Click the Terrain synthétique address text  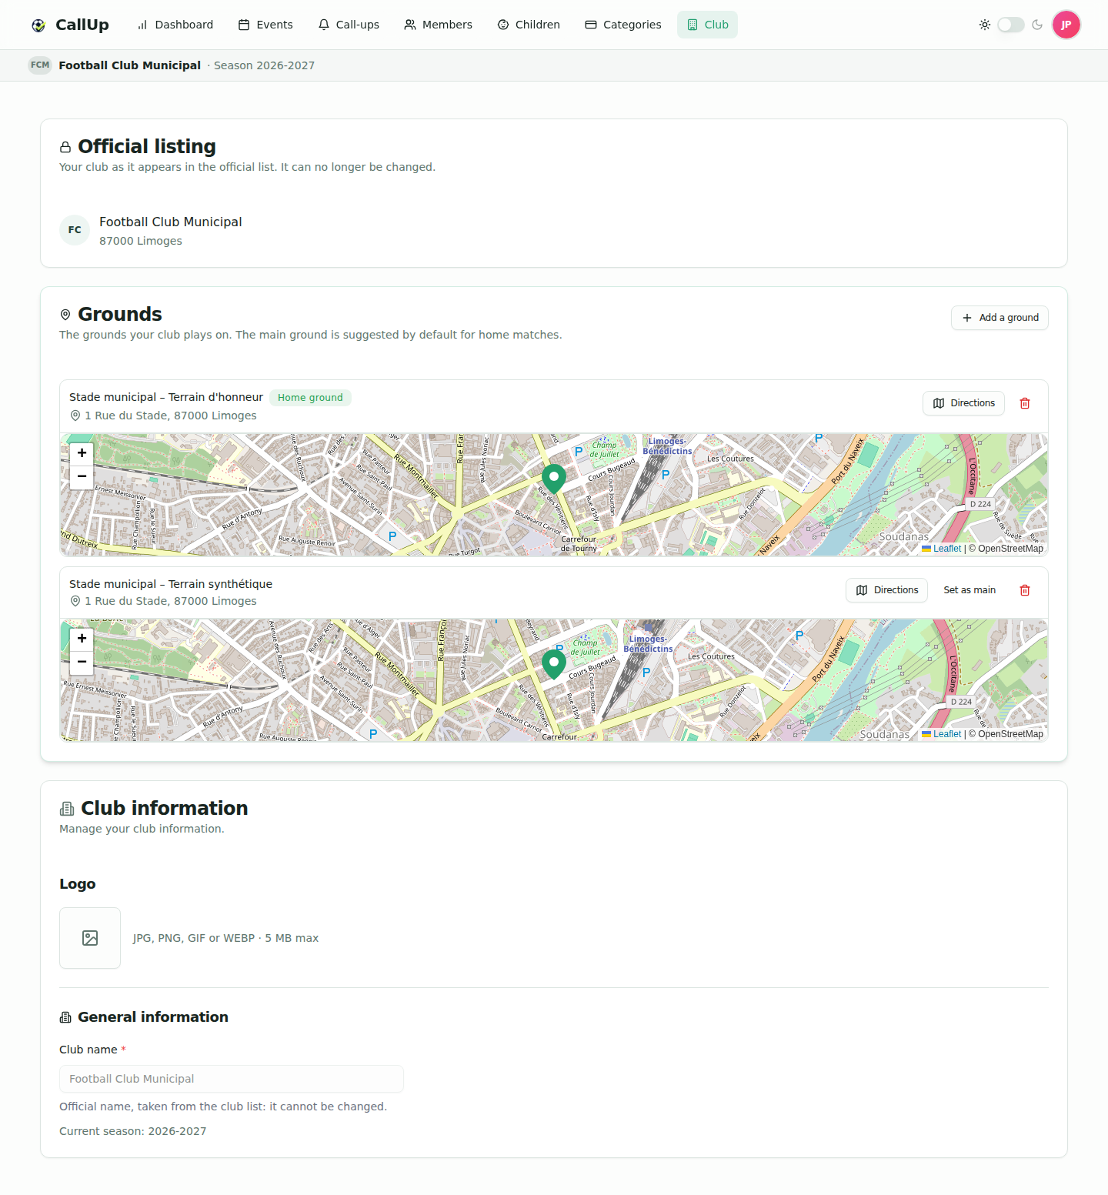(171, 601)
